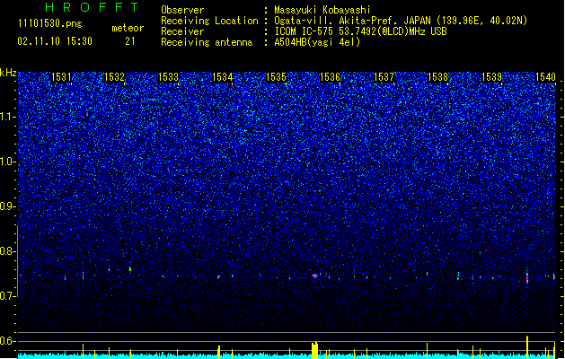Click the bright red meteor echo near 1536
Viewport: 565px width, 359px height.
click(315, 276)
